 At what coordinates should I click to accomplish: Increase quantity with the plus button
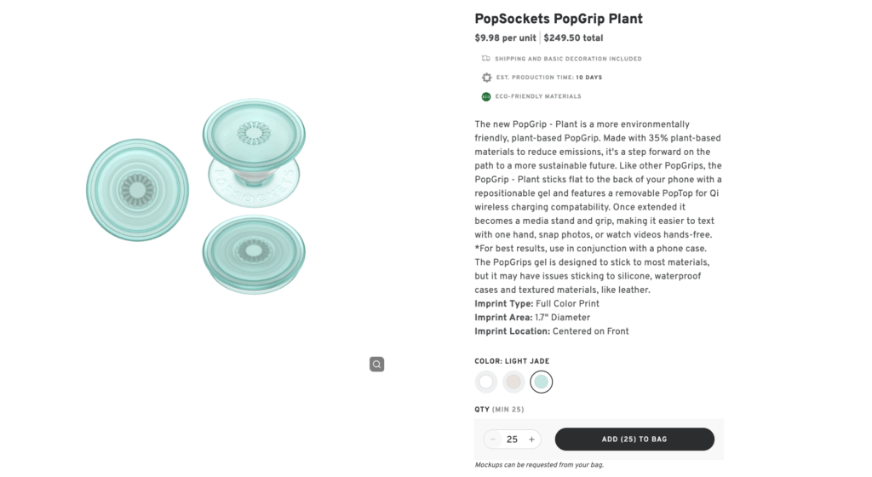[531, 440]
